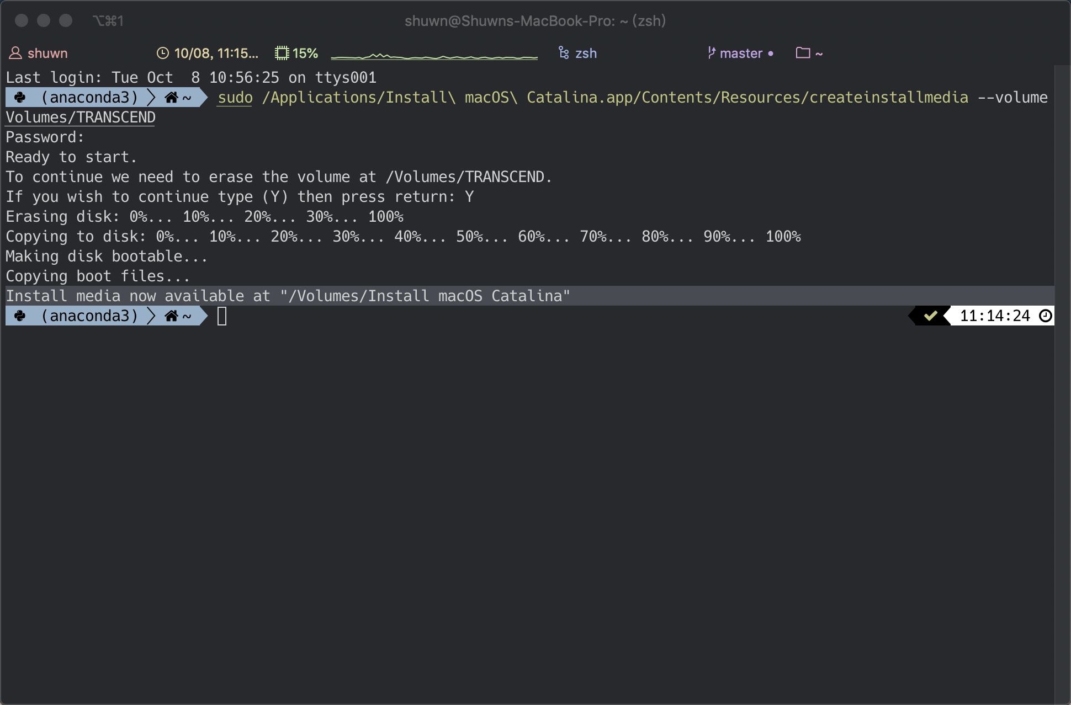The image size is (1071, 705).
Task: Click the createinstallmedia path in the command
Action: [615, 98]
